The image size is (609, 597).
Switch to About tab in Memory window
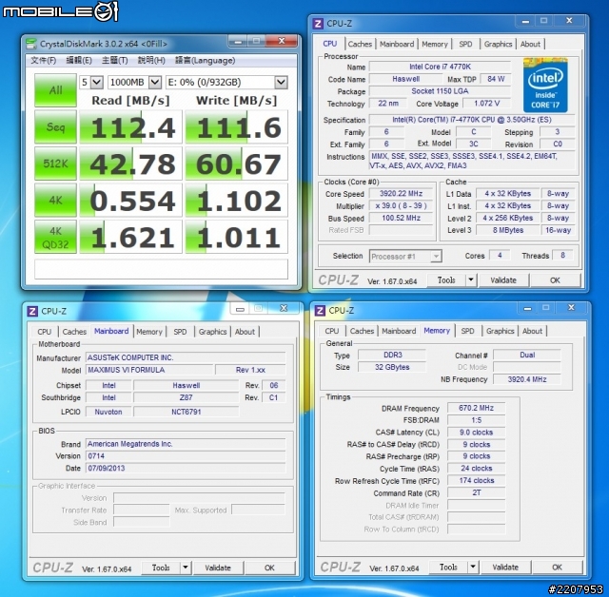[x=532, y=331]
